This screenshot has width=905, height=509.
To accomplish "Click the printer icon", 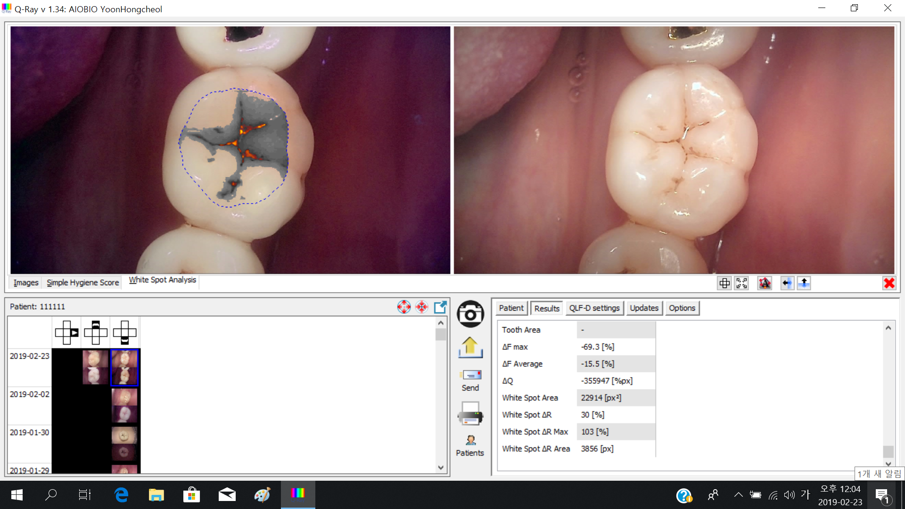I will [x=470, y=413].
